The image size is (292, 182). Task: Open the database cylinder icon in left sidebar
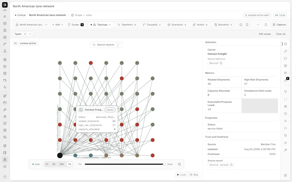coord(5,74)
